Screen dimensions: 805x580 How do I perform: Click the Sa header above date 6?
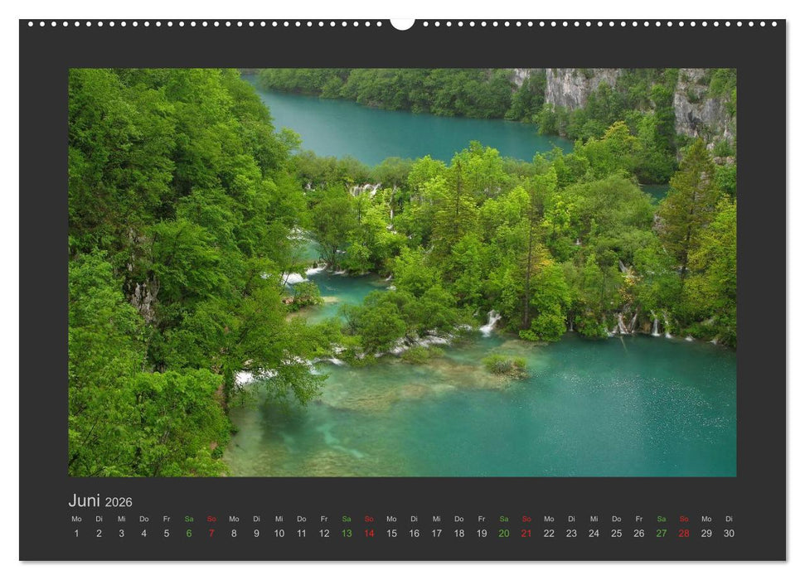point(188,519)
